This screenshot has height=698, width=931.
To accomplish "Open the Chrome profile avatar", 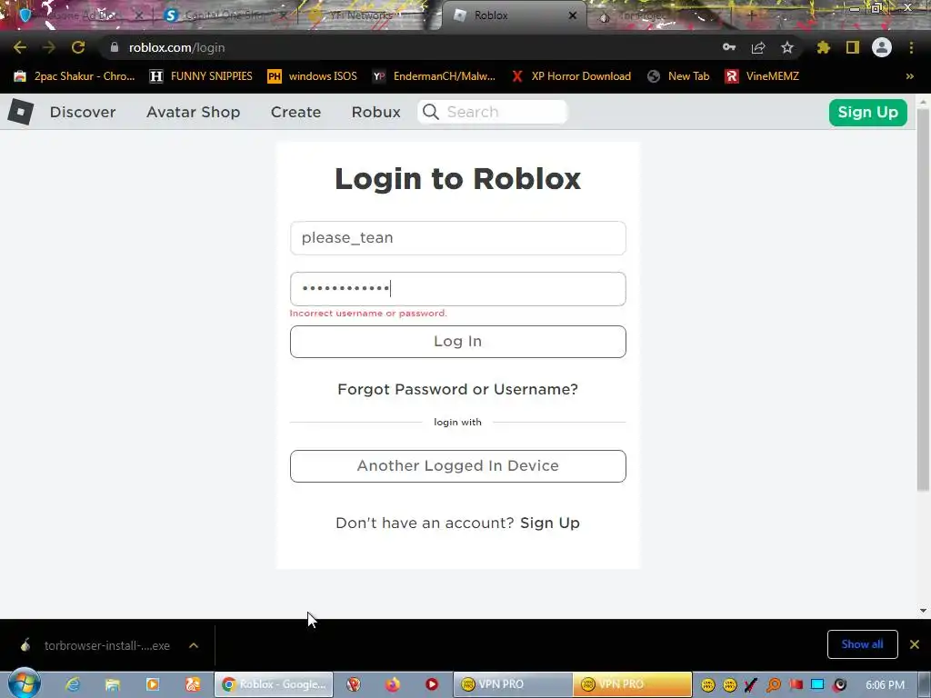I will tap(882, 47).
